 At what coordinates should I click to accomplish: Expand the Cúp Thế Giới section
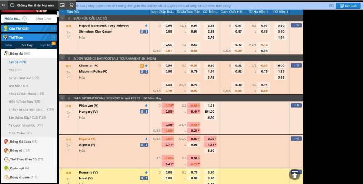(53, 28)
